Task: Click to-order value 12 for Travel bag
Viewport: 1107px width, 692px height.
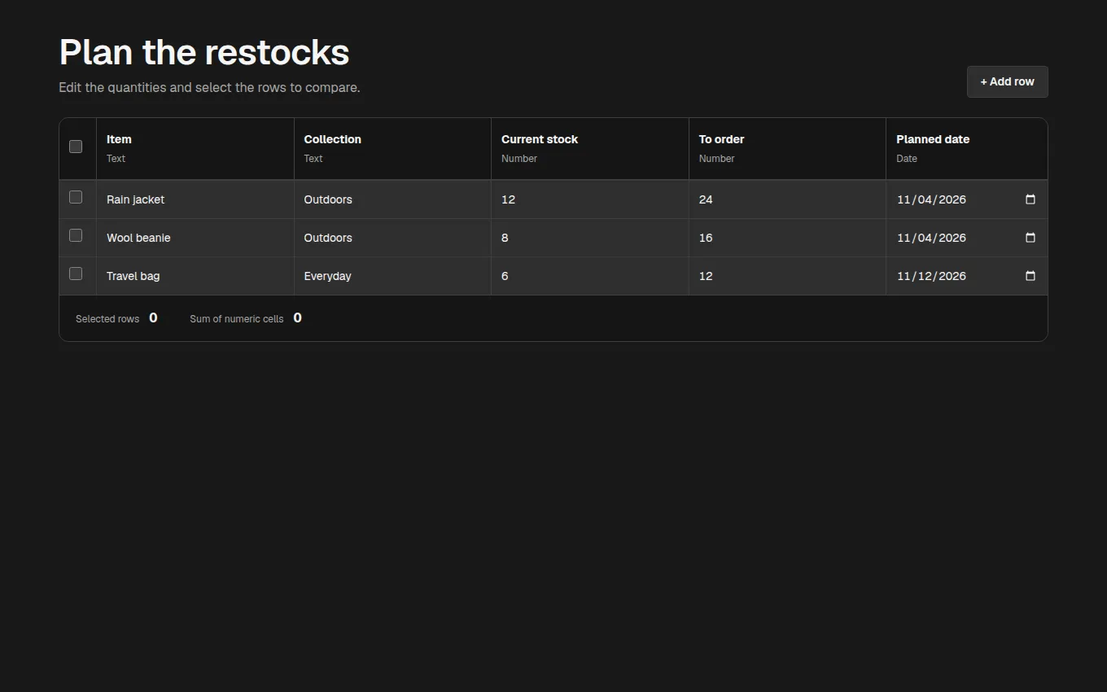Action: pos(787,276)
